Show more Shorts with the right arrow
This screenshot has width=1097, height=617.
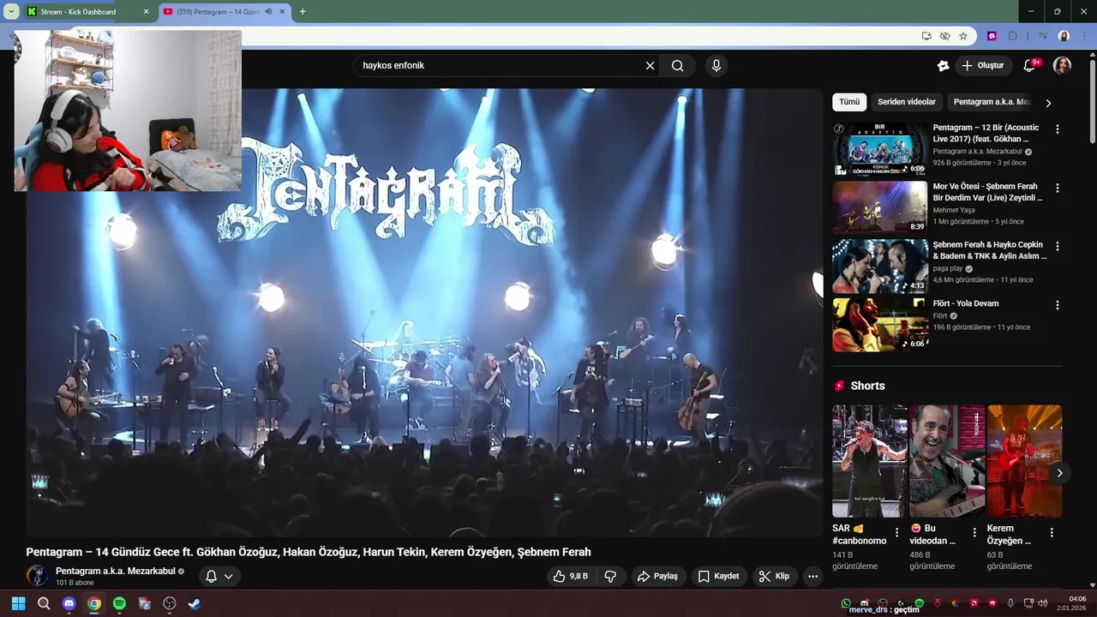pos(1059,473)
